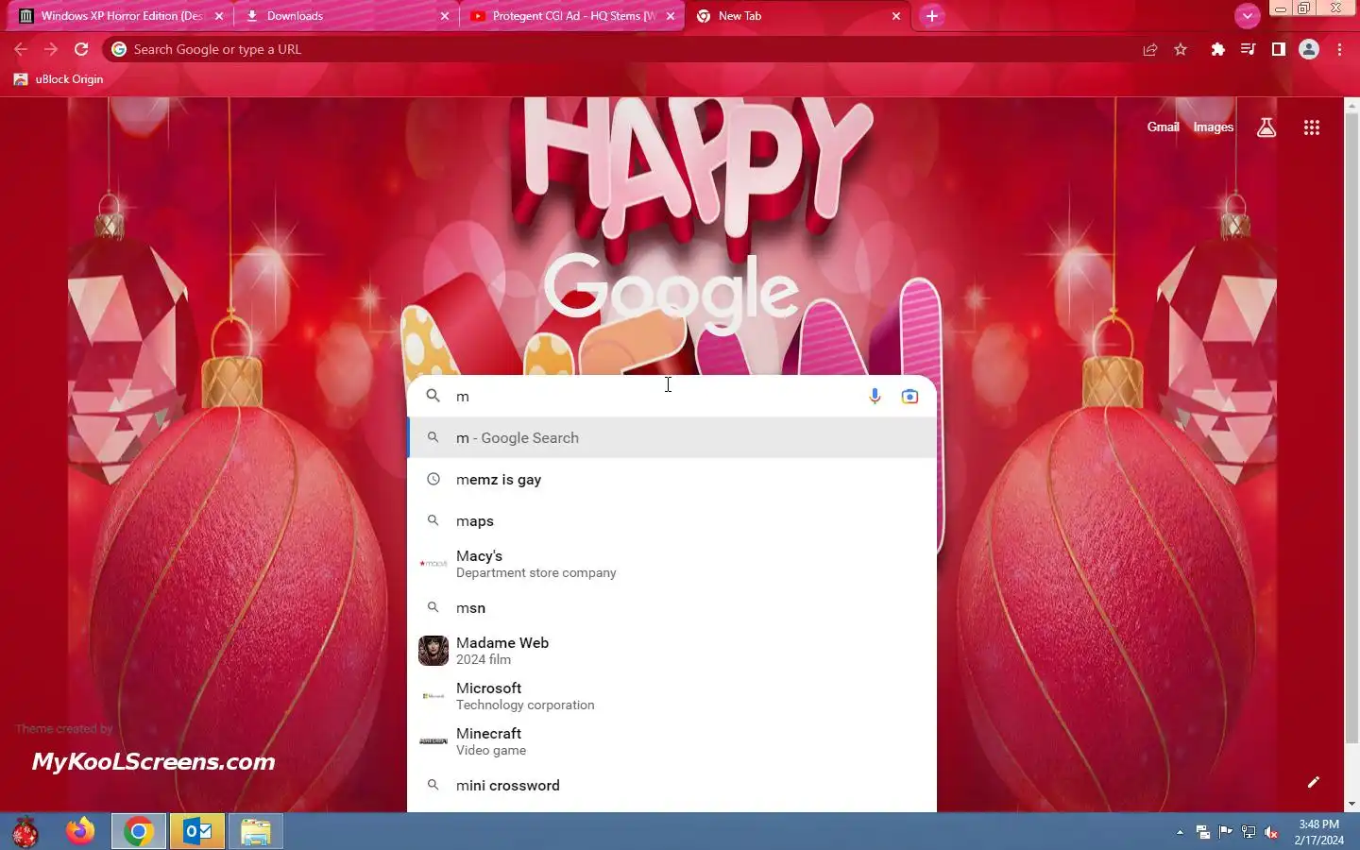Viewport: 1360px width, 850px height.
Task: Open the Images link
Action: click(x=1213, y=127)
